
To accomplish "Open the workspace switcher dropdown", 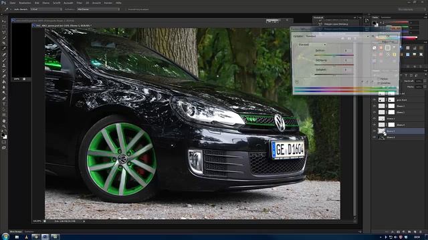I will (x=411, y=9).
